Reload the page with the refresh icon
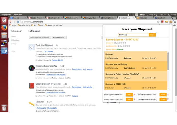 pyautogui.click(x=18, y=22)
